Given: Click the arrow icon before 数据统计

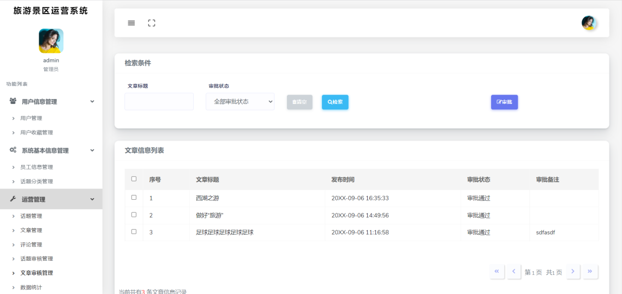Looking at the screenshot, I should (13, 287).
